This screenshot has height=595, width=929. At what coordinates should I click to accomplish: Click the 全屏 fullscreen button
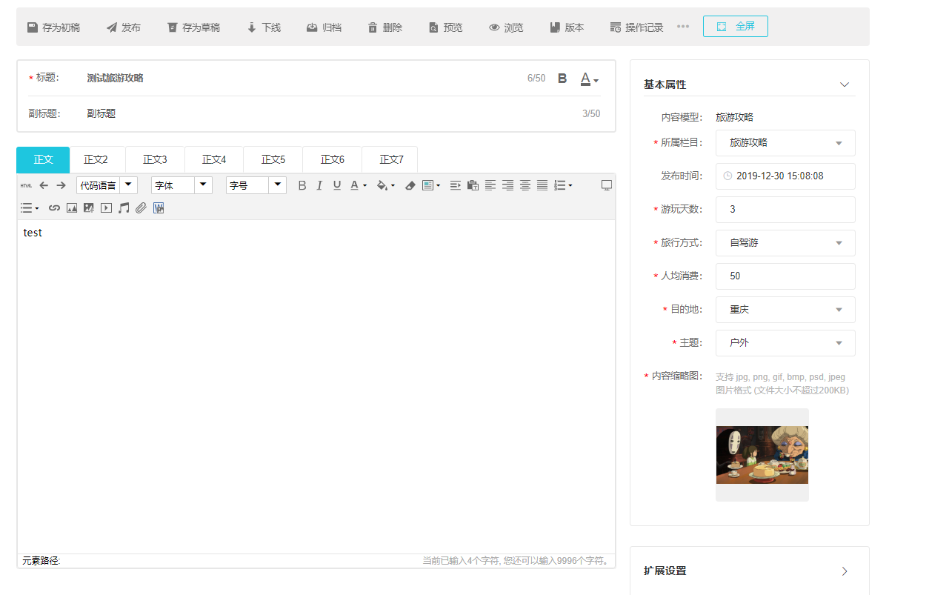[736, 27]
